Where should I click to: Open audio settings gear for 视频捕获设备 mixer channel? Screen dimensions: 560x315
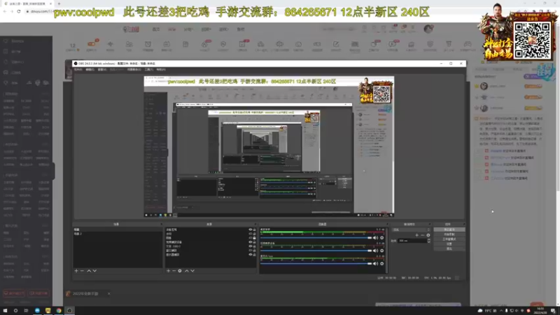coord(381,251)
